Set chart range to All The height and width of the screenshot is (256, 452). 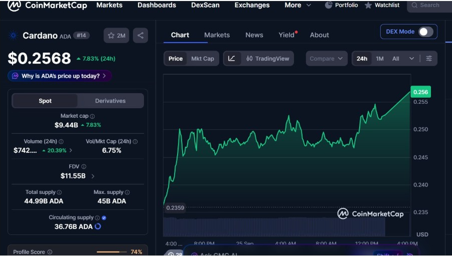click(x=396, y=59)
